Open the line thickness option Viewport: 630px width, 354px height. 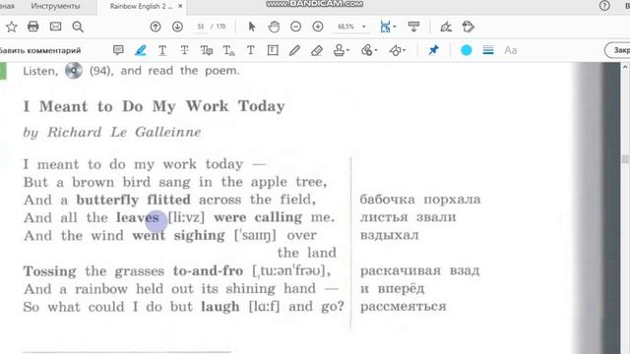[x=488, y=50]
